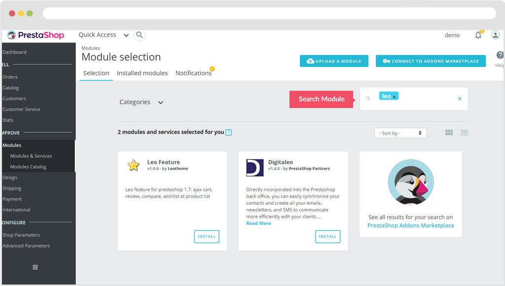Install the Leo Feature module
Screen dimensions: 505x286
coord(207,236)
